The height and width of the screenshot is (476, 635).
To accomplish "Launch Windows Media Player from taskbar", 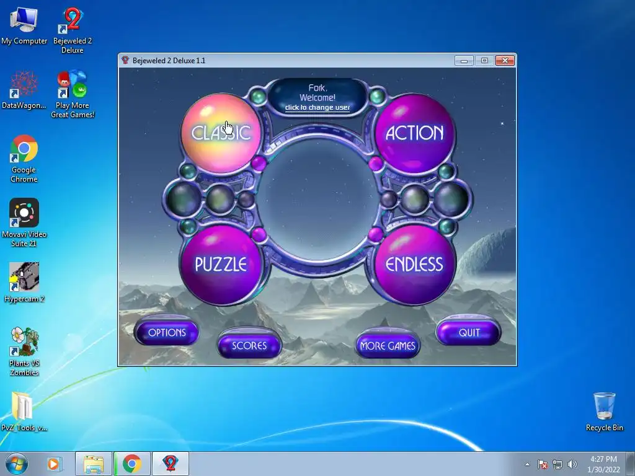I will click(x=53, y=464).
